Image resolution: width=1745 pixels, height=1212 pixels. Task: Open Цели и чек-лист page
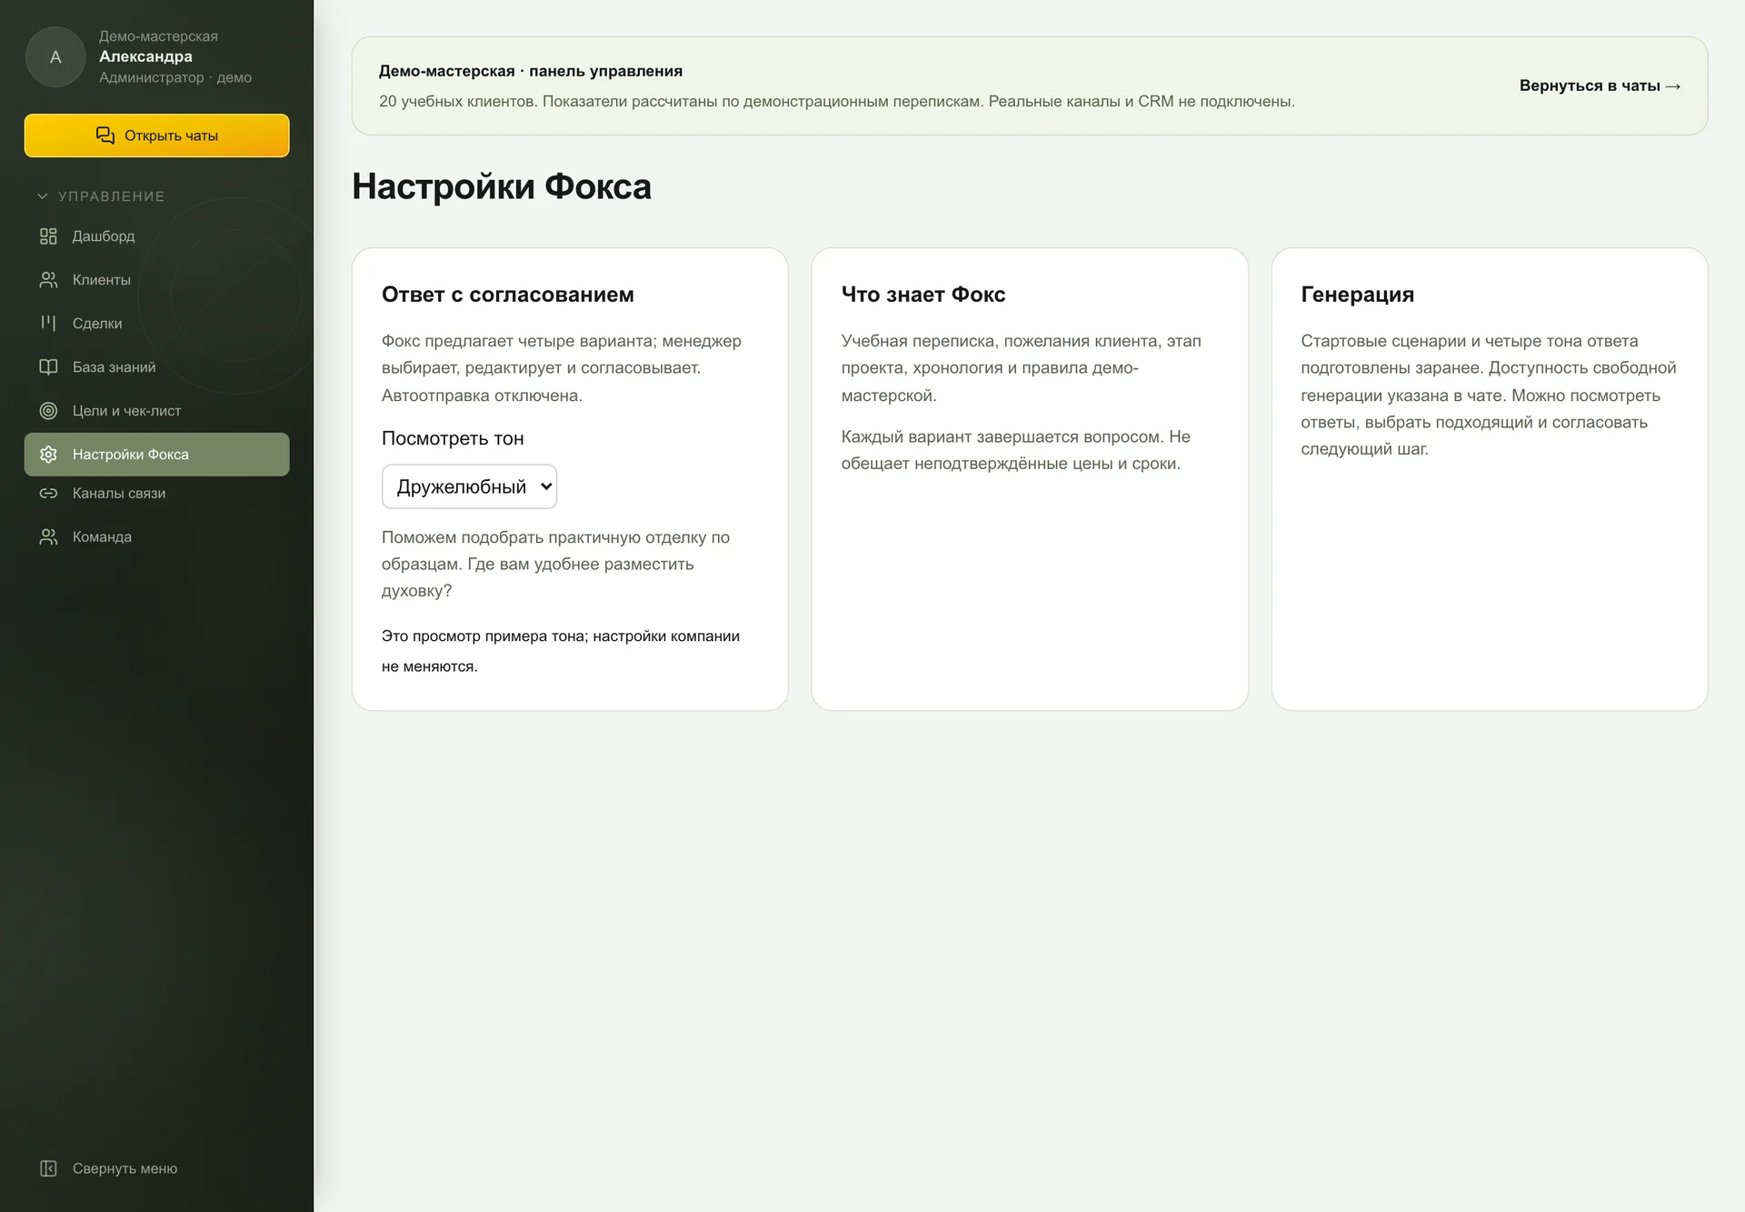[156, 411]
